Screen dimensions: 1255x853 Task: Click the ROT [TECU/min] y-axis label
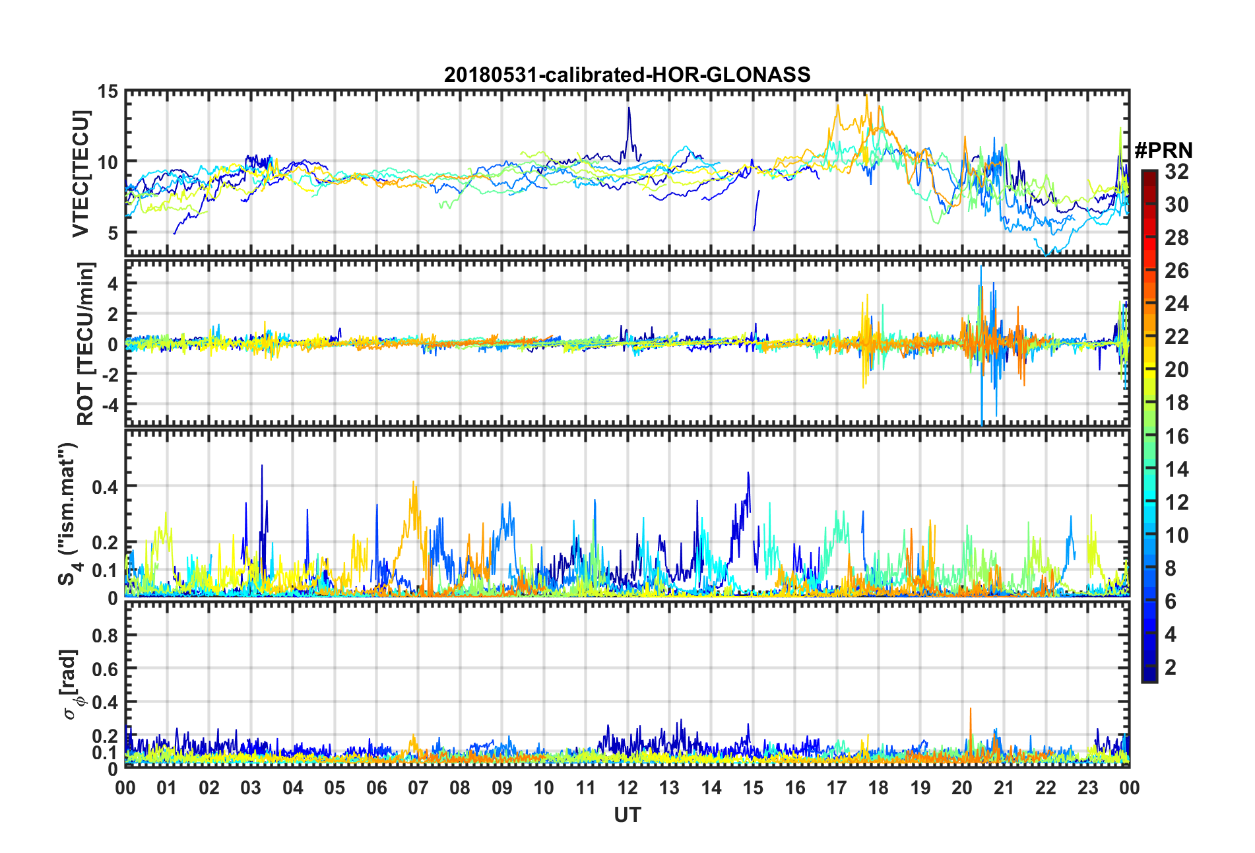point(86,343)
